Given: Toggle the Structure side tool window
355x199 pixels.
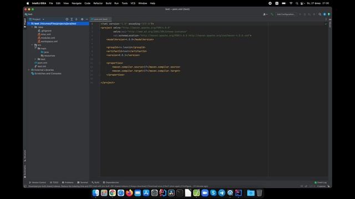Looking at the screenshot, I should tap(25, 156).
